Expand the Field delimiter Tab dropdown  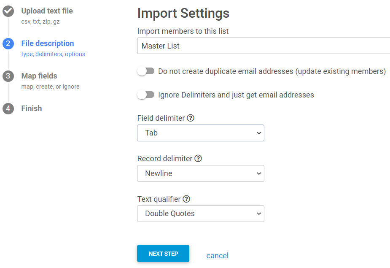pyautogui.click(x=201, y=133)
